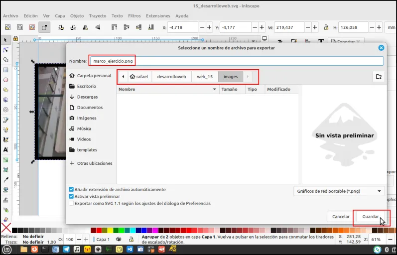Toggle the width-height lock icon
Viewport: 397px width, 255px height.
click(326, 27)
